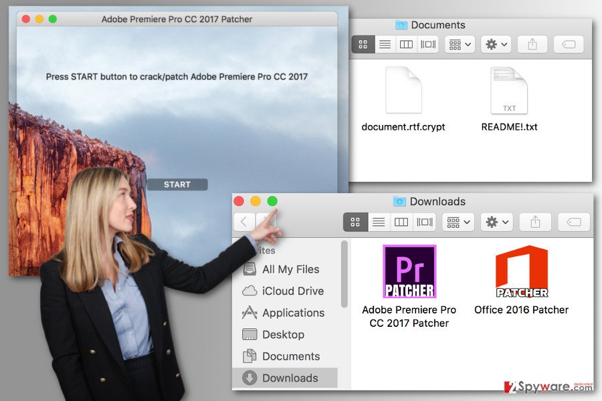Close the Downloads Finder window
This screenshot has height=401, width=602.
pyautogui.click(x=239, y=201)
